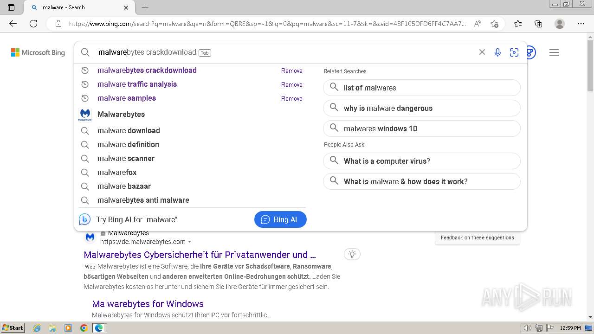Search related 'list of malwares'

pos(422,88)
